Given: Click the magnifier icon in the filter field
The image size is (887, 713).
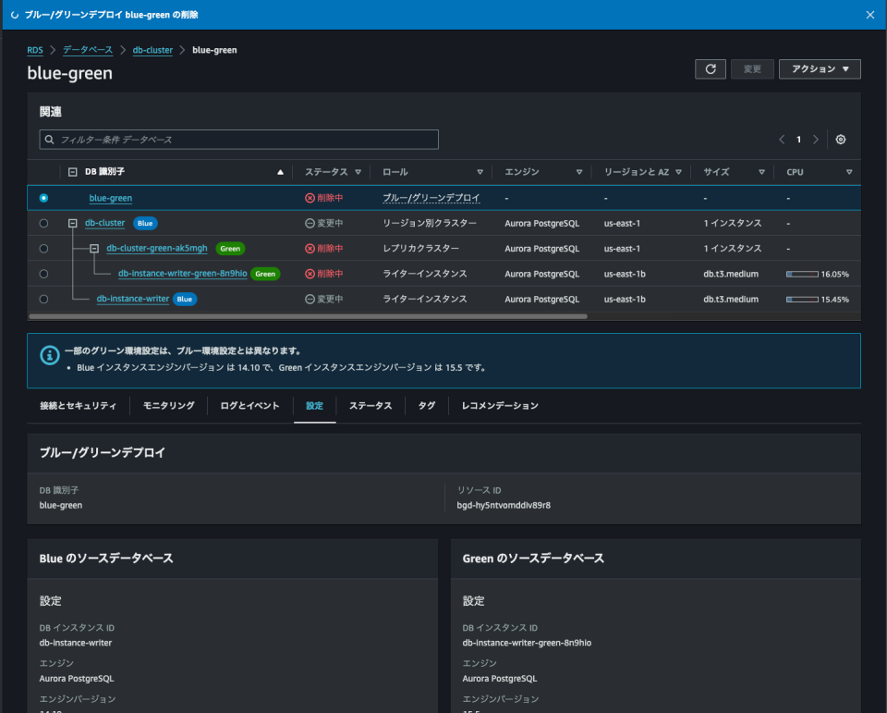Looking at the screenshot, I should (x=49, y=139).
